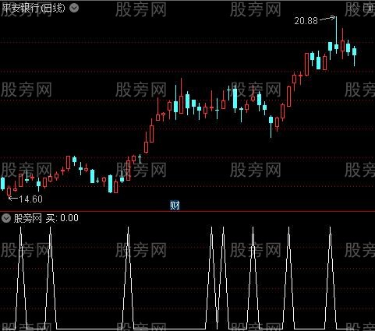
Task: Select the lowest candle above 14.60 label
Action: [9, 192]
